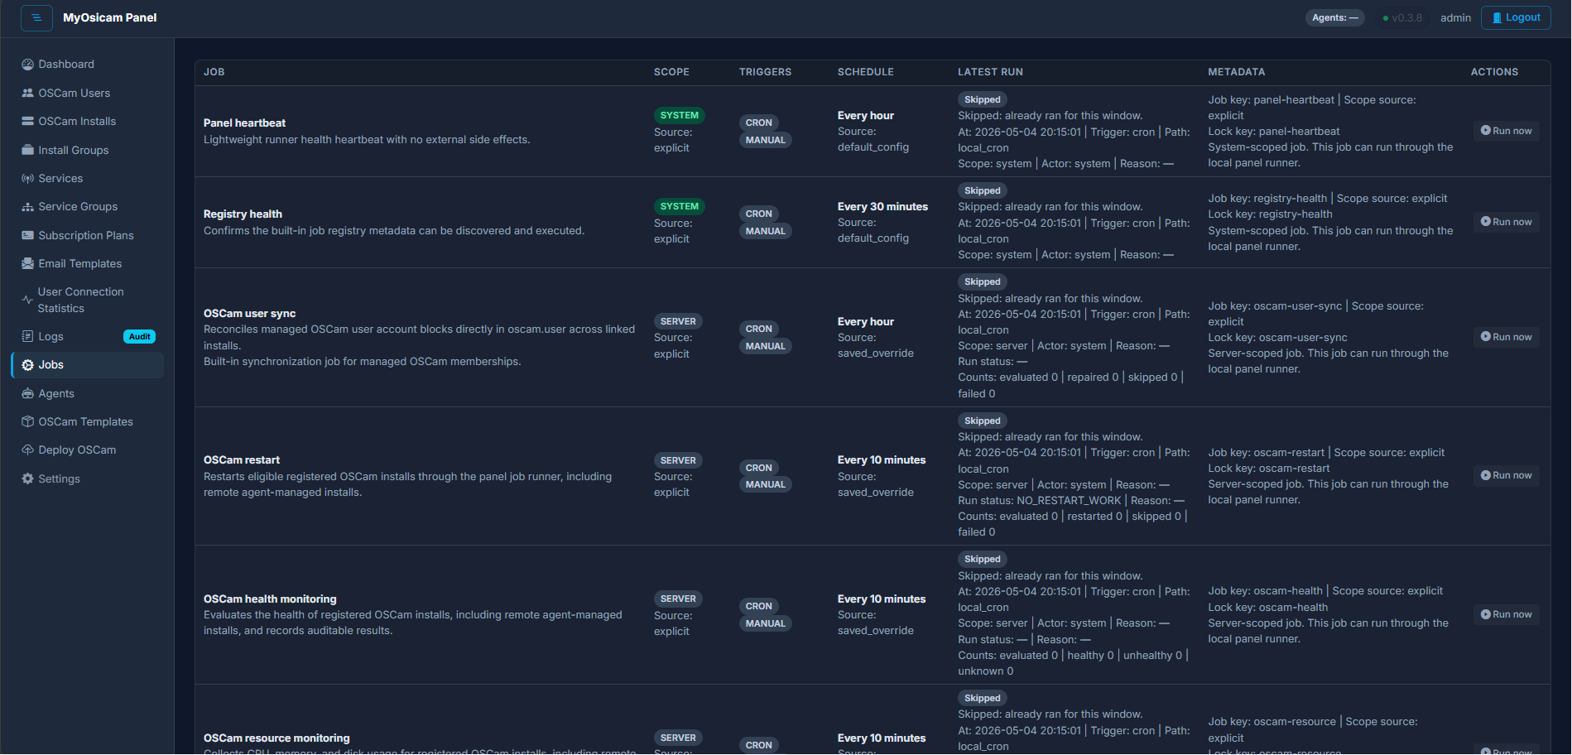Click 'Job key: oscam-health' metadata text
Viewport: 1572px width, 755px height.
[1265, 590]
